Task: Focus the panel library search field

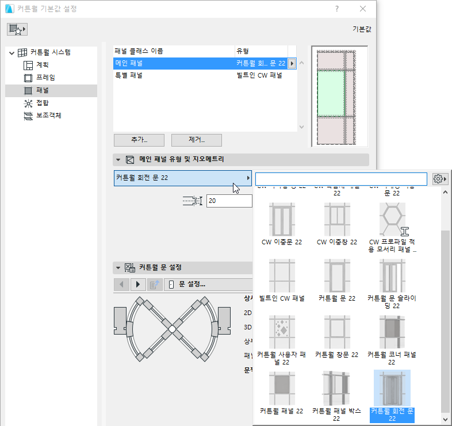Action: (341, 179)
